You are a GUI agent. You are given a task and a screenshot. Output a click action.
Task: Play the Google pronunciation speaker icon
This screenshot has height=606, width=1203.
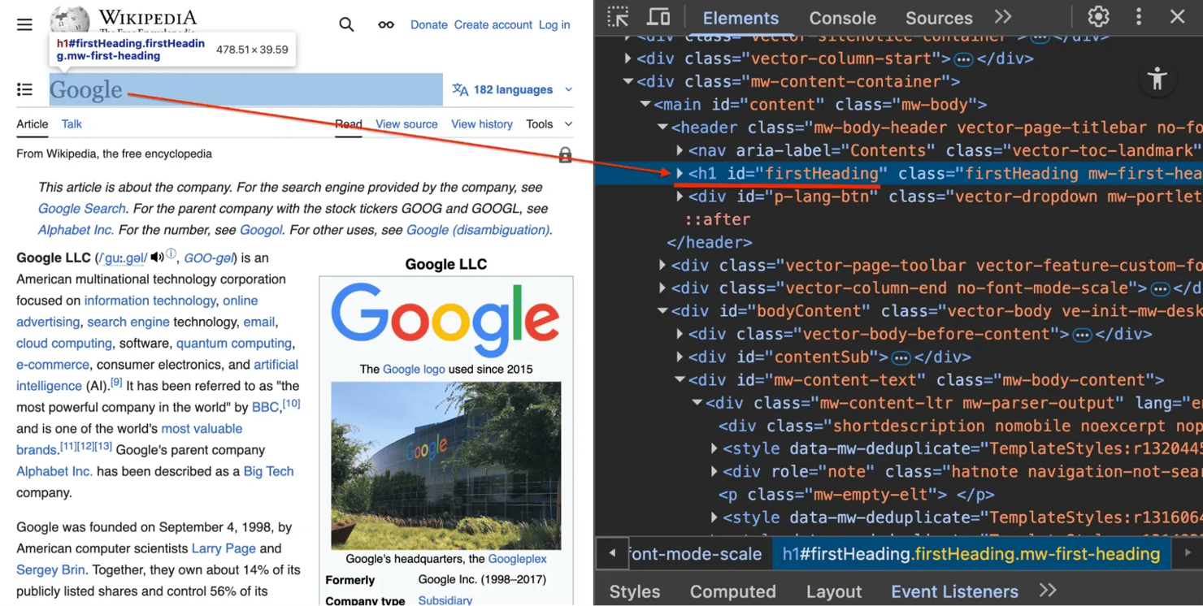(157, 258)
